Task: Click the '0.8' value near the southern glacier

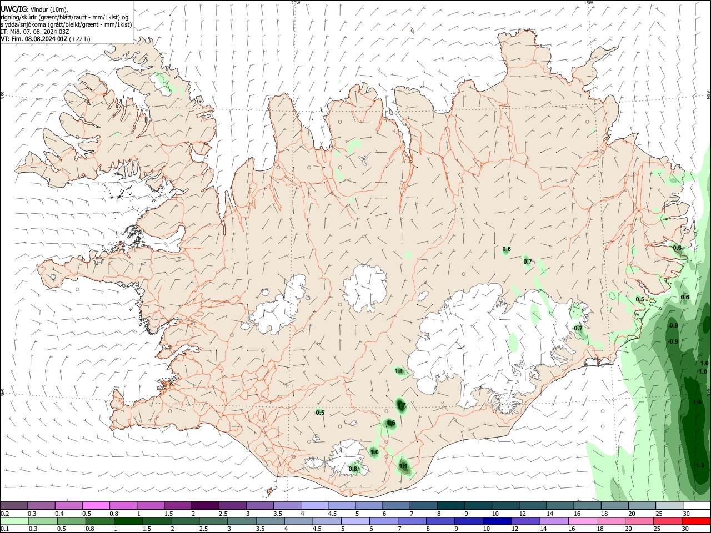Action: (x=353, y=469)
